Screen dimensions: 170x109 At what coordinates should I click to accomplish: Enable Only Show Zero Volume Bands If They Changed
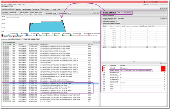(102, 18)
